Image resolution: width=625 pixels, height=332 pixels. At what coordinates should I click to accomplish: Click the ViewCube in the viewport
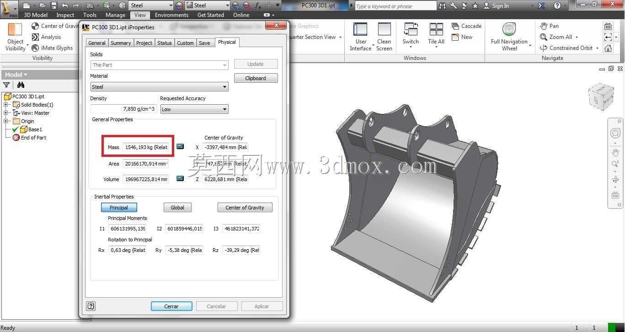[x=600, y=96]
